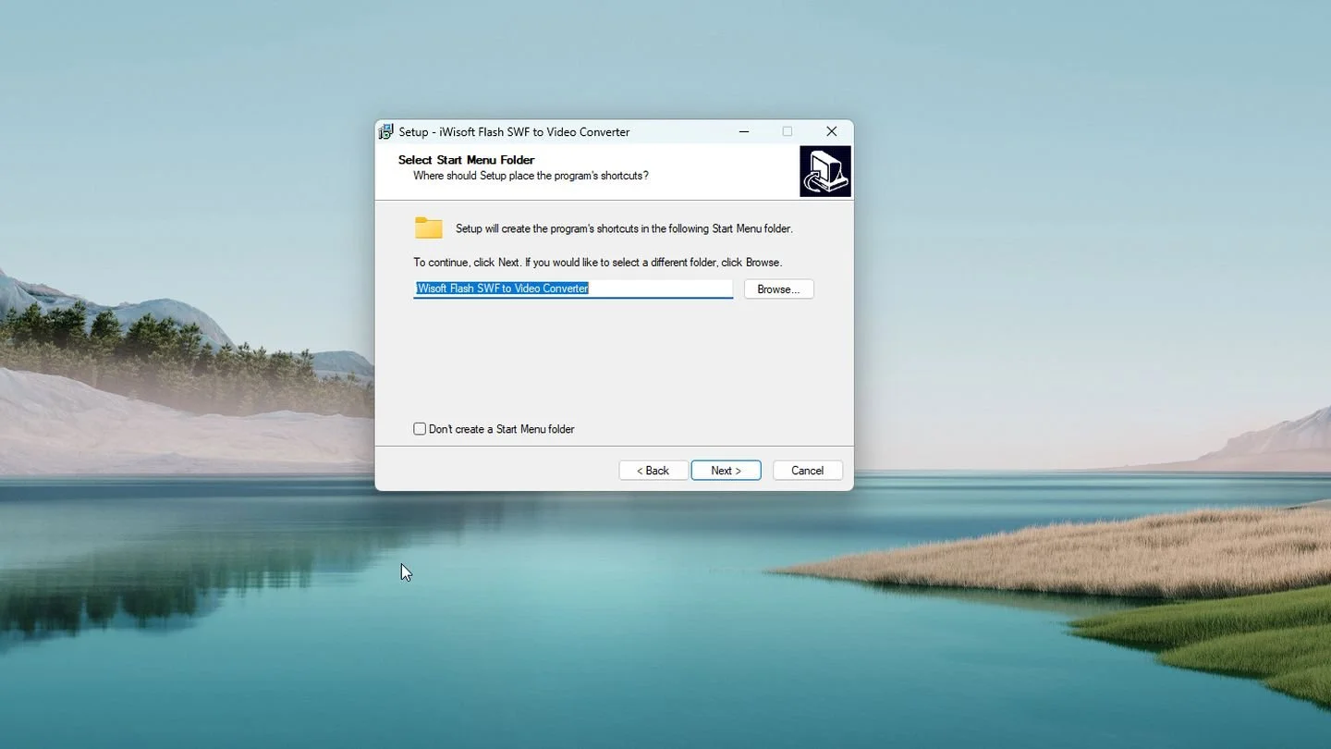This screenshot has width=1331, height=749.
Task: Cancel the installation
Action: 807,471
